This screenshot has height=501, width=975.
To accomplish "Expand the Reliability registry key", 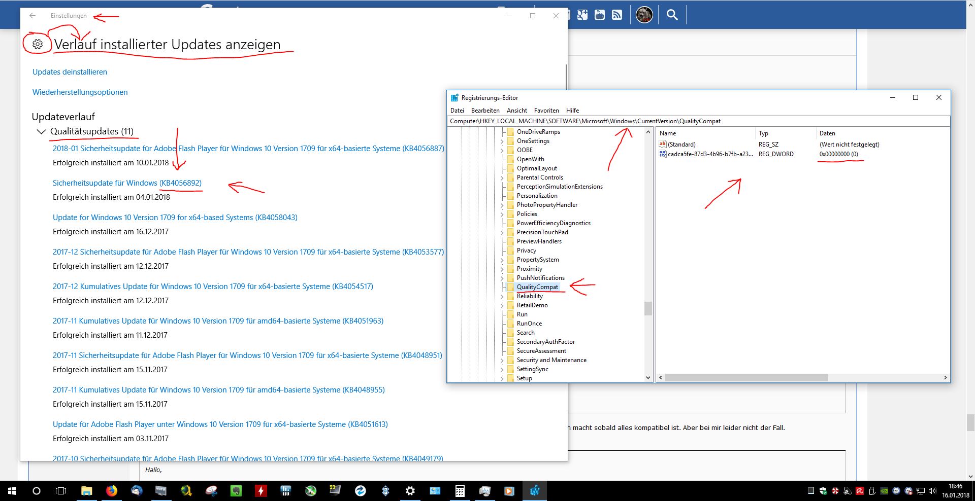I will coord(502,296).
